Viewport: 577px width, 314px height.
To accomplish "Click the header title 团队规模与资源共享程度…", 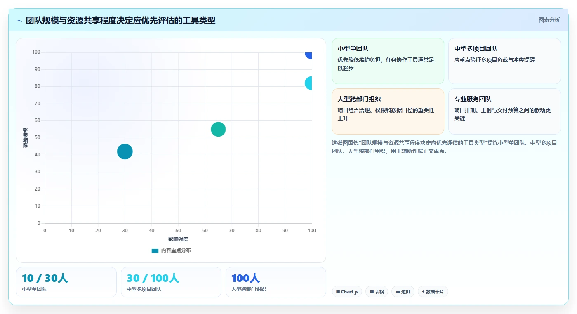I will [120, 20].
